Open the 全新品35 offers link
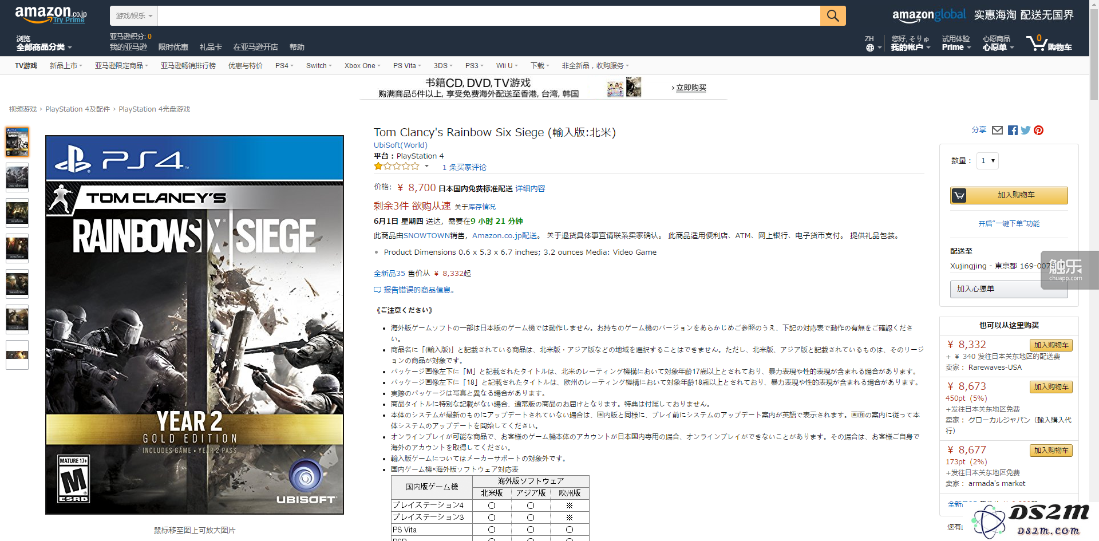 click(x=389, y=274)
